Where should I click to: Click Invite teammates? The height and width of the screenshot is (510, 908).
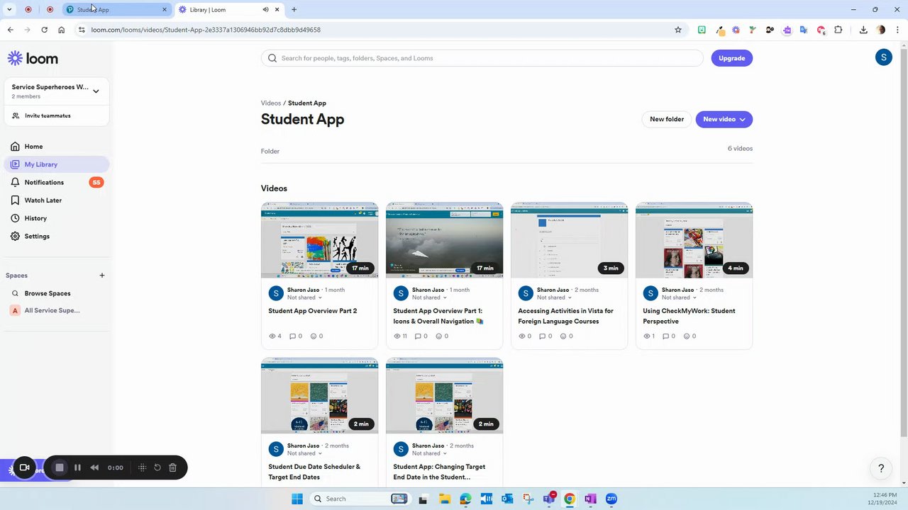tap(48, 115)
